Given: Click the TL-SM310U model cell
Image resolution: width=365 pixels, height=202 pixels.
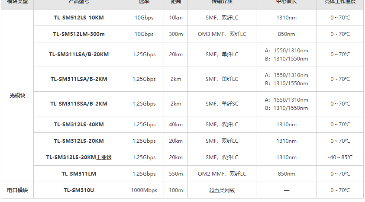Looking at the screenshot, I should coord(79,190).
